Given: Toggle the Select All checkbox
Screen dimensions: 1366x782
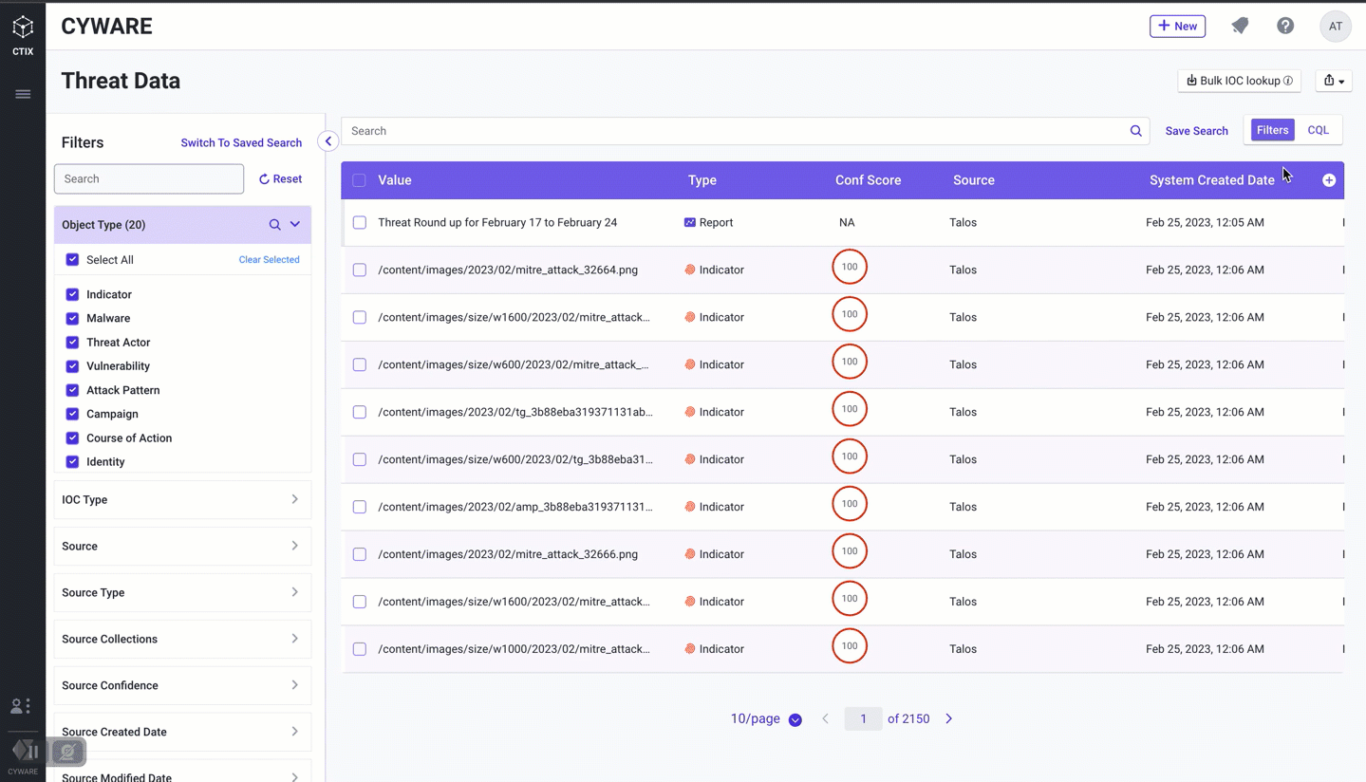Looking at the screenshot, I should click(x=72, y=260).
